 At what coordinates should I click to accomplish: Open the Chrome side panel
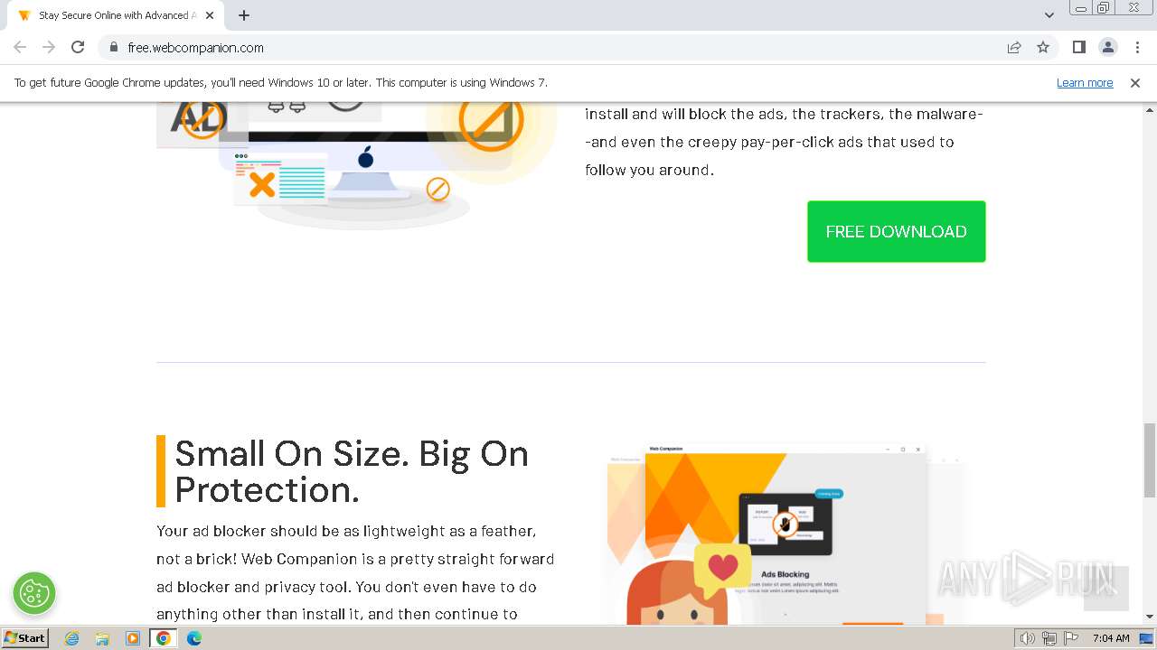(1079, 47)
